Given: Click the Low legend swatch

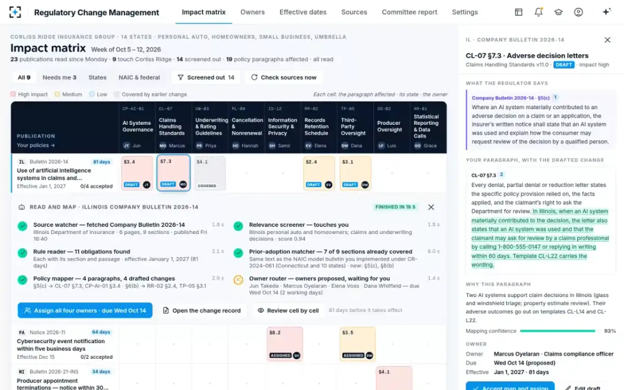Looking at the screenshot, I should pyautogui.click(x=92, y=95).
